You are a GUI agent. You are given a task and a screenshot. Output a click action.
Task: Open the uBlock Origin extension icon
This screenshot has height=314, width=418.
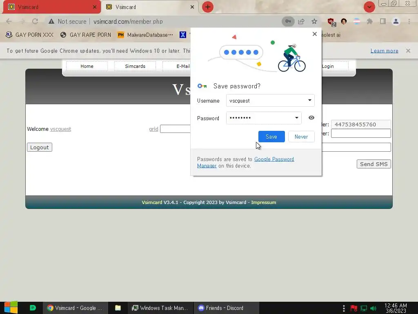[331, 22]
